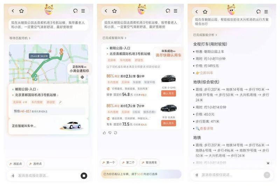Tap the star favorite icon in right screen
This screenshot has height=186, width=280.
[x=205, y=12]
